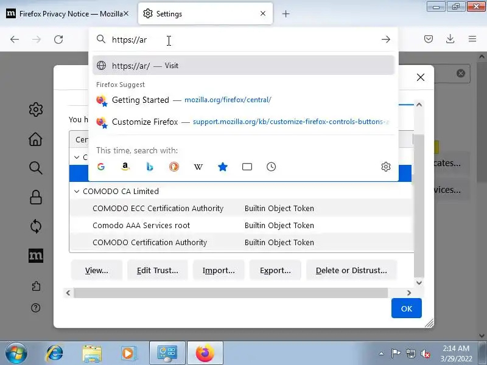487x365 pixels.
Task: Open Getting Started suggestion
Action: click(243, 100)
